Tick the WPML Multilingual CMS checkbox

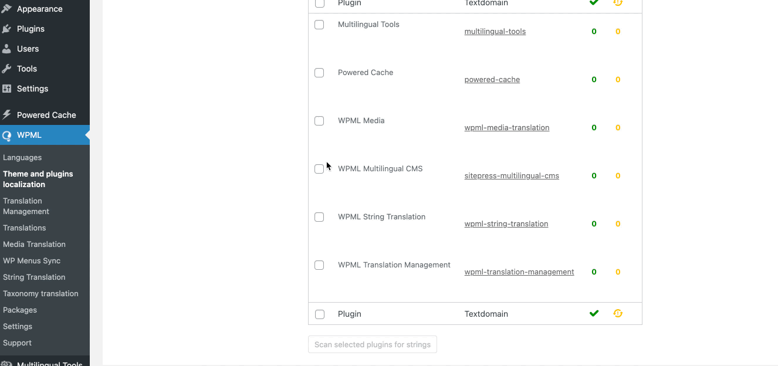click(319, 169)
